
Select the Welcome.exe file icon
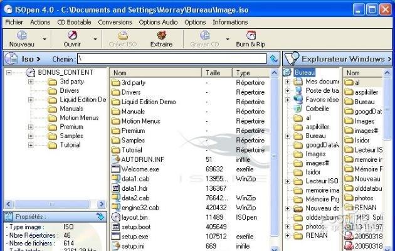(x=115, y=169)
